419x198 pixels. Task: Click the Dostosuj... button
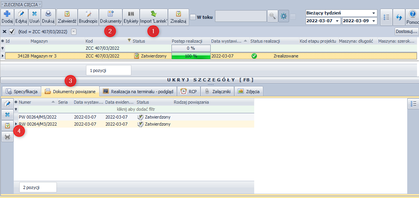406,31
